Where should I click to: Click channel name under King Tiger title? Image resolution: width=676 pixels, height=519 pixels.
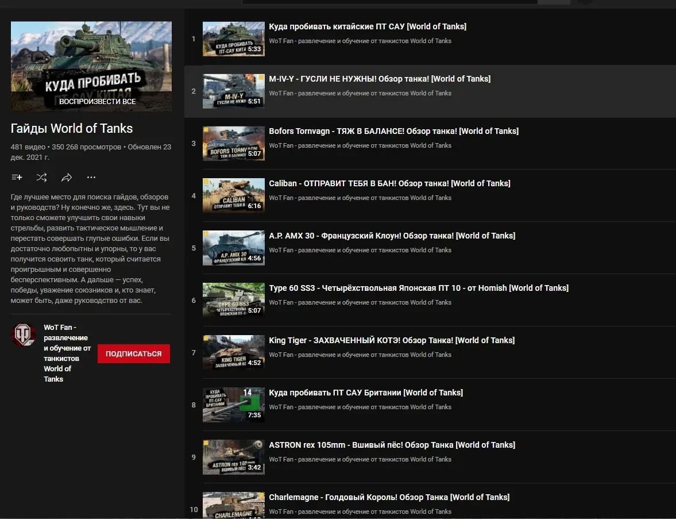(x=360, y=355)
